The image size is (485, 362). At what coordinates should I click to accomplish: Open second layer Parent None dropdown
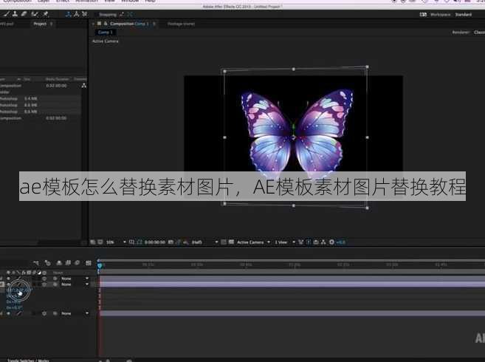tap(75, 284)
